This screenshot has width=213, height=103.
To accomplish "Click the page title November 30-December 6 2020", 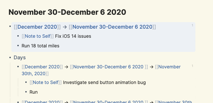I will [67, 12].
